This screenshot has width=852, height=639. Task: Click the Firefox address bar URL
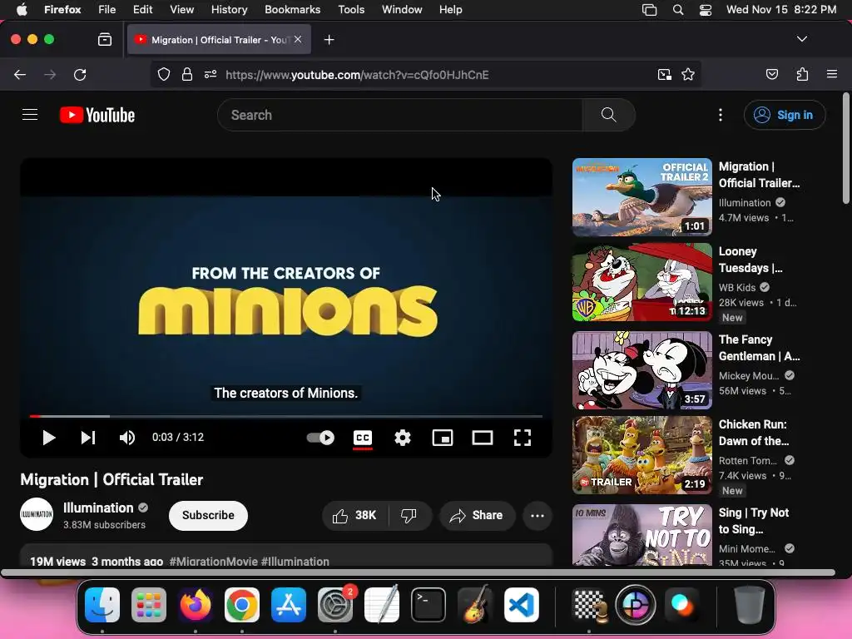pyautogui.click(x=357, y=74)
